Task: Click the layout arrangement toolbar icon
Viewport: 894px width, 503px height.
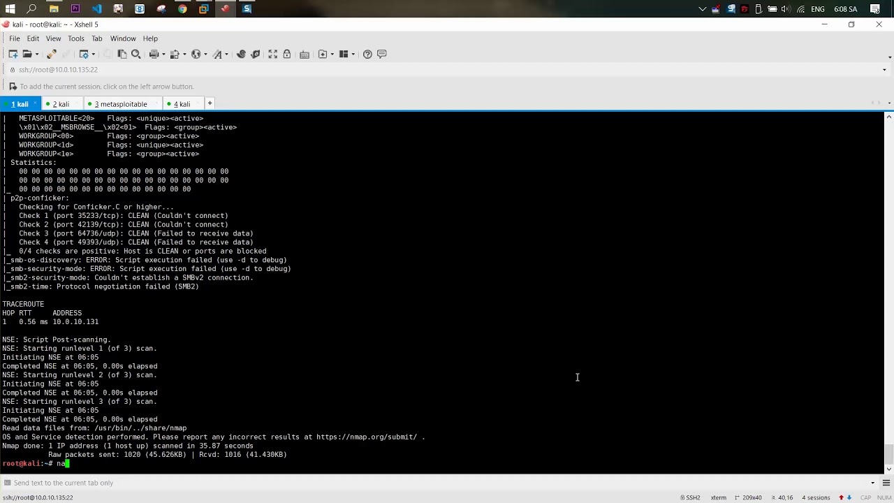Action: pyautogui.click(x=344, y=54)
